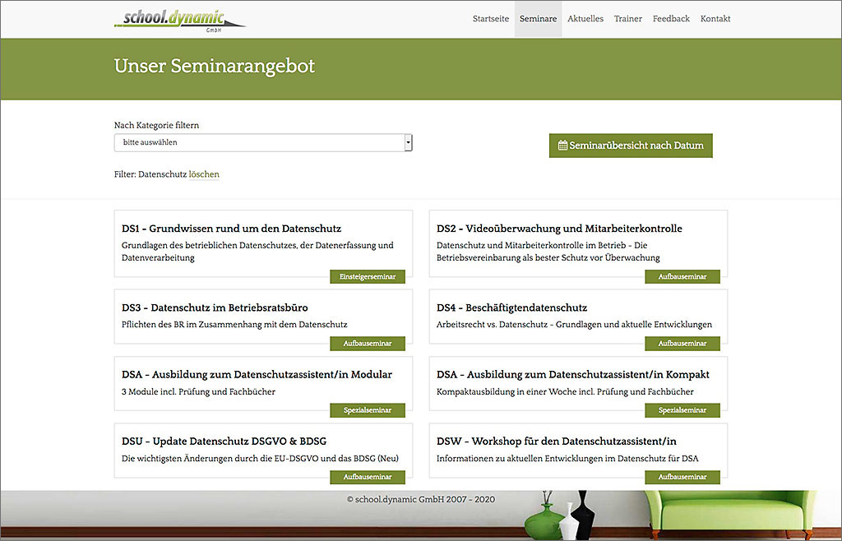
Task: Open the Trainer page
Action: click(628, 19)
